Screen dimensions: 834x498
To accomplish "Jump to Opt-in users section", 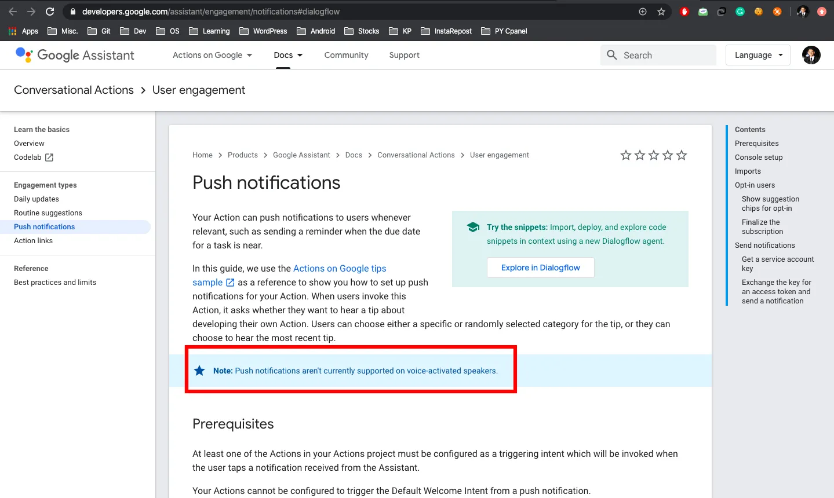I will pyautogui.click(x=755, y=185).
